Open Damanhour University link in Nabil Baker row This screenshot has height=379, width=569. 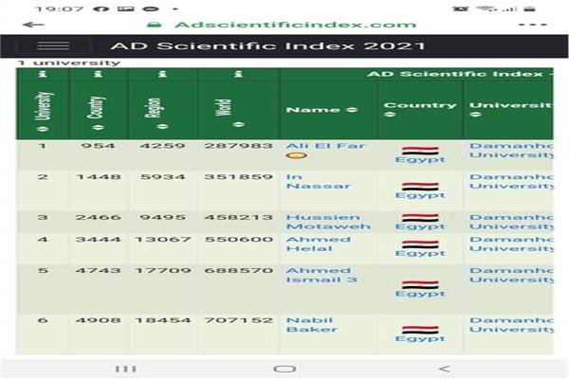(511, 325)
